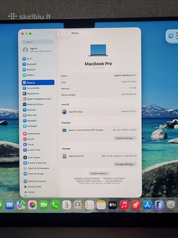Open Notes from the Dock

[101, 205]
